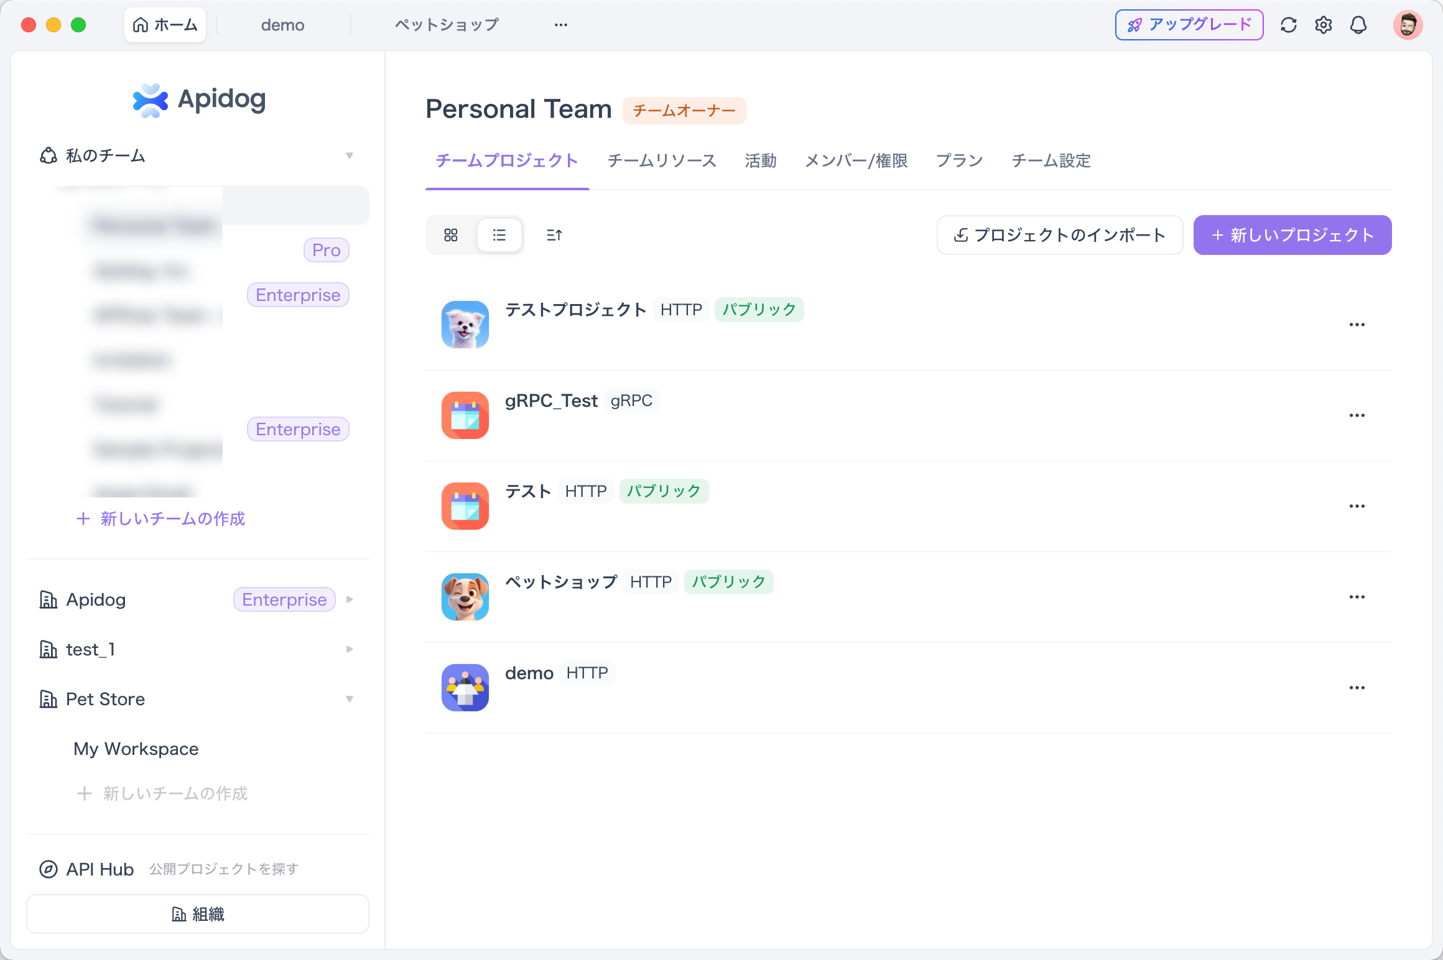Open the settings gear icon
Screen dimensions: 1443x960
point(1323,25)
